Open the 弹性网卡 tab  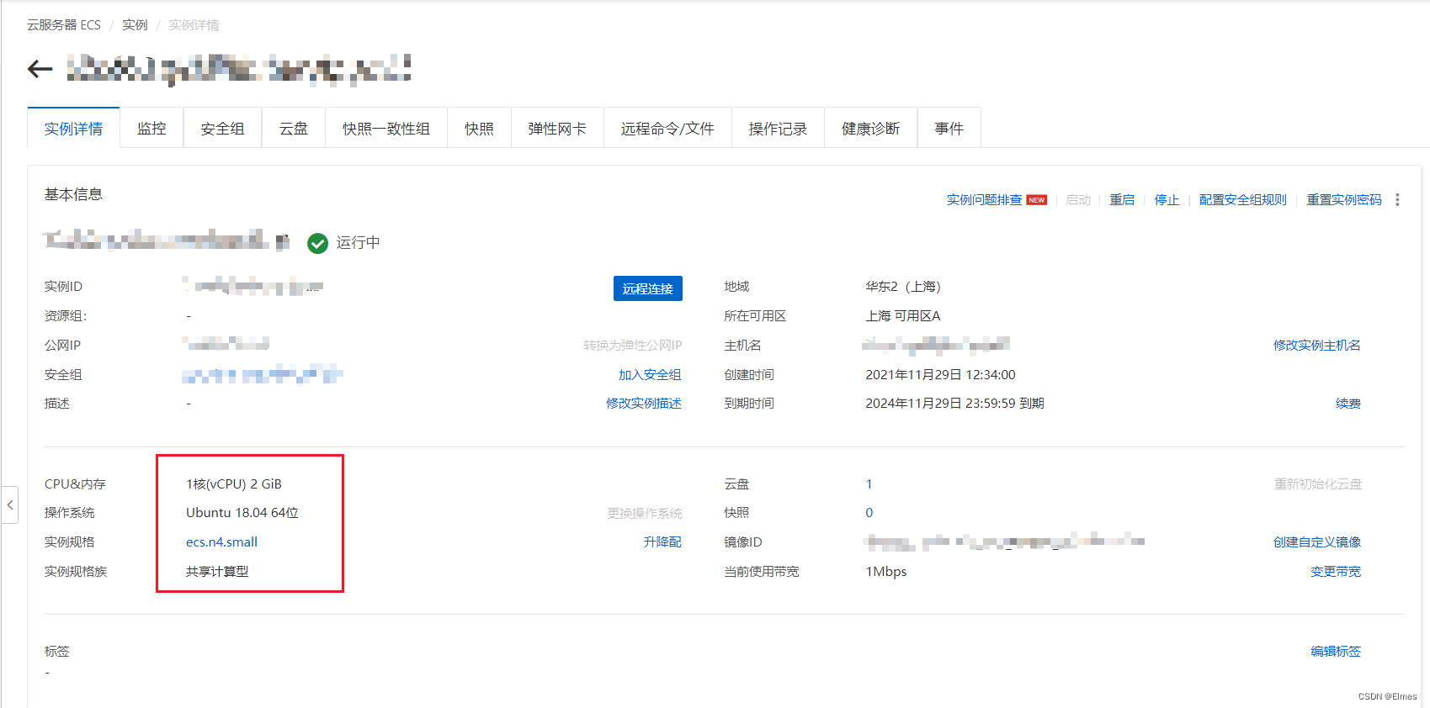pos(557,129)
